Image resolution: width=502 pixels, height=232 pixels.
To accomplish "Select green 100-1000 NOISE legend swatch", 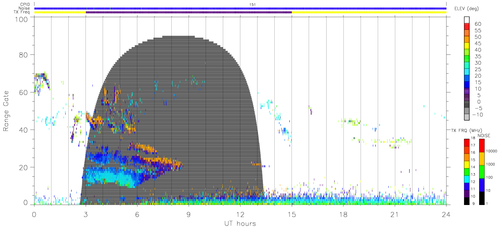I will 482,171.
